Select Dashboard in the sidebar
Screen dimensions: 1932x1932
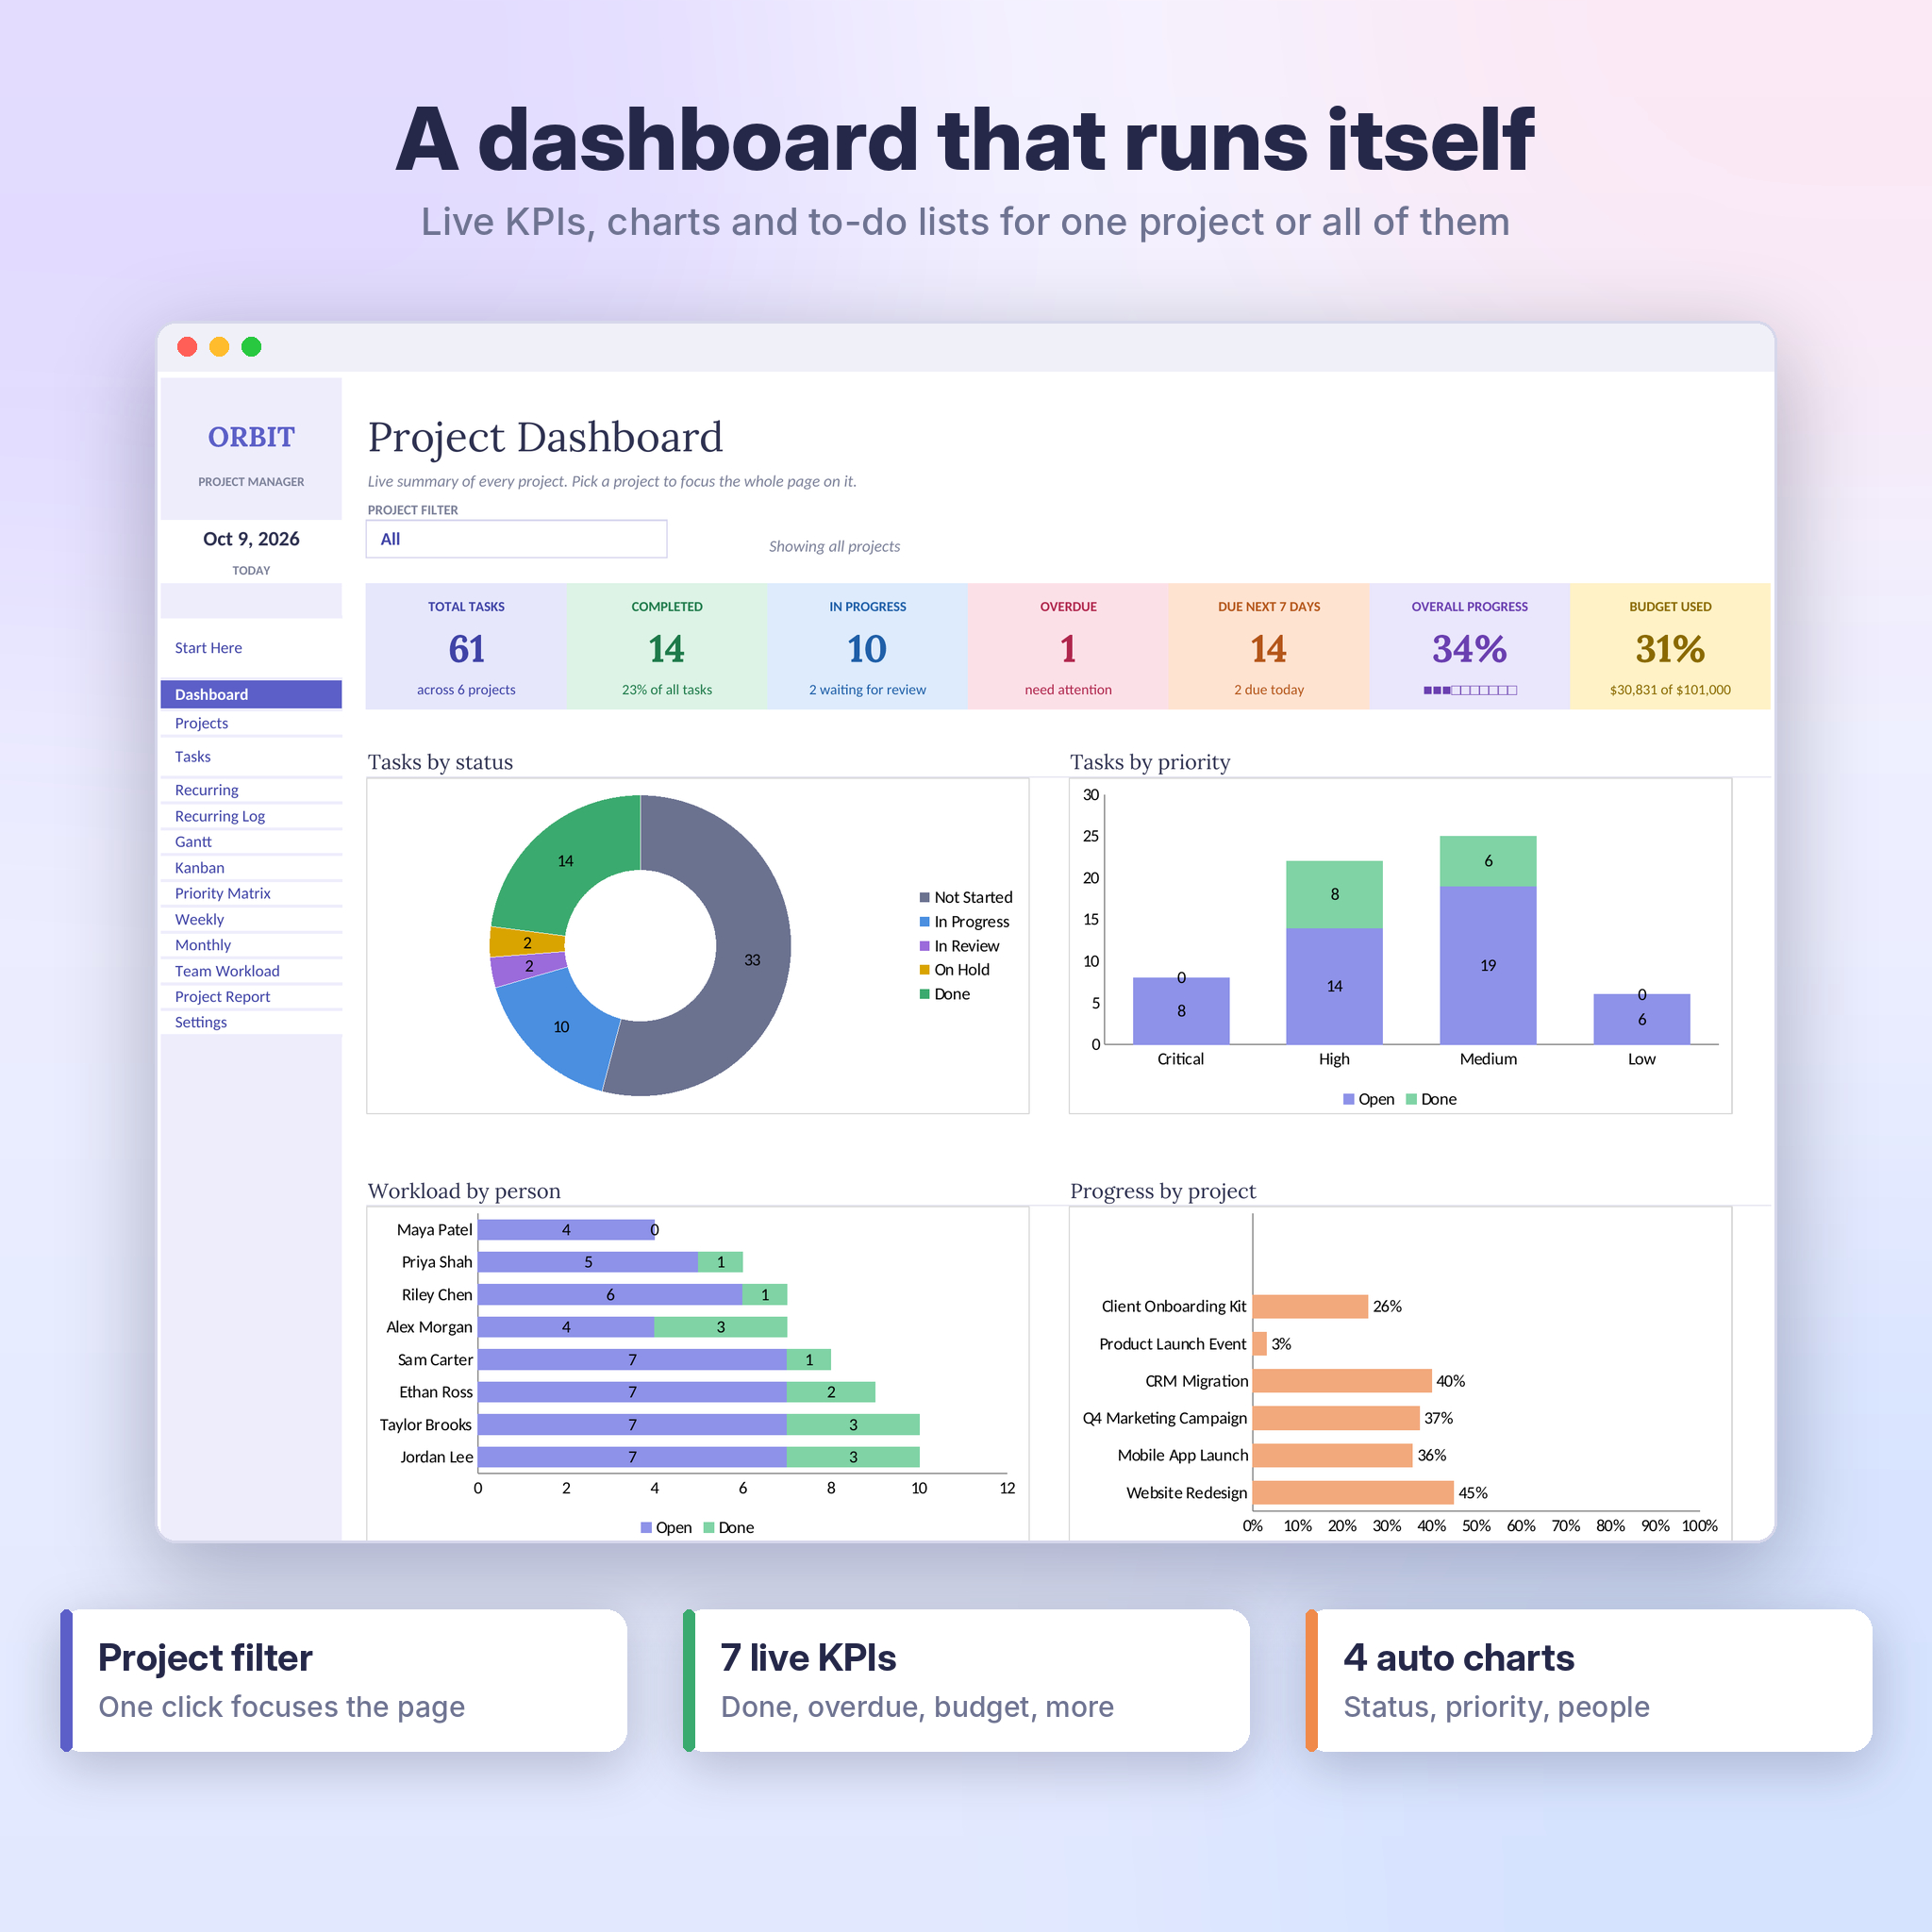tap(251, 694)
